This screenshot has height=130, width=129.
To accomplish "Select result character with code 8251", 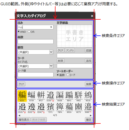I will click(x=22, y=96).
